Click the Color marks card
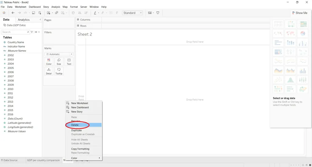 [x=49, y=62]
